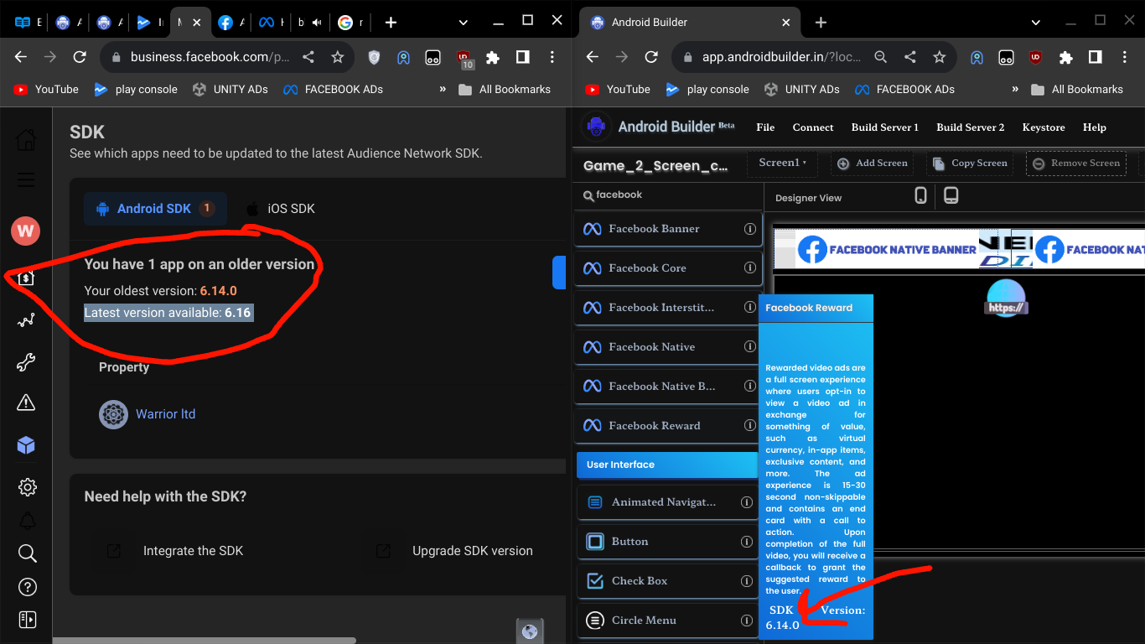Image resolution: width=1145 pixels, height=644 pixels.
Task: Switch to the Android SDK tab
Action: (155, 208)
